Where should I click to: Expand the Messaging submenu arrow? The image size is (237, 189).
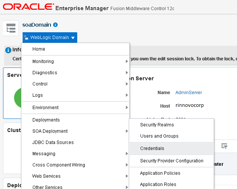pos(127,153)
